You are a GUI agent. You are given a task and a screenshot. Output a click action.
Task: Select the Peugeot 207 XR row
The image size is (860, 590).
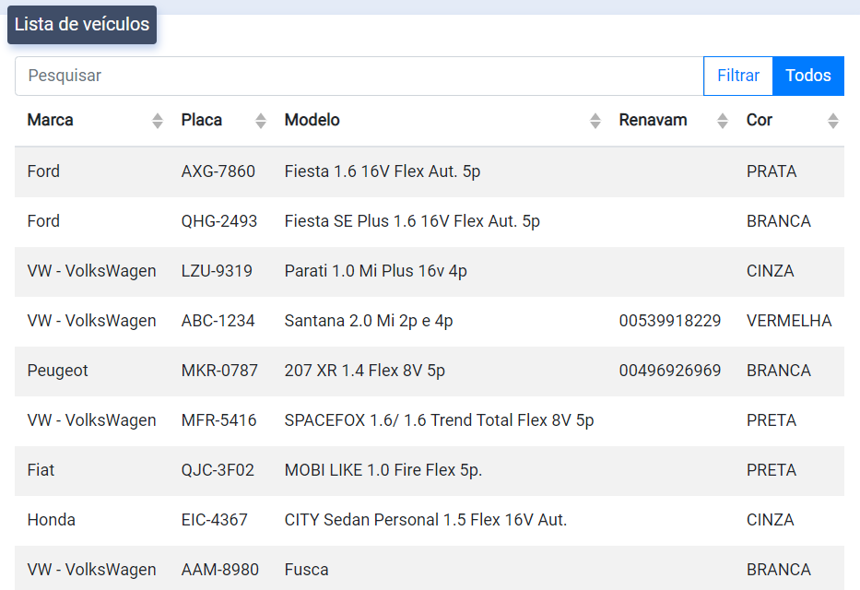pyautogui.click(x=364, y=371)
